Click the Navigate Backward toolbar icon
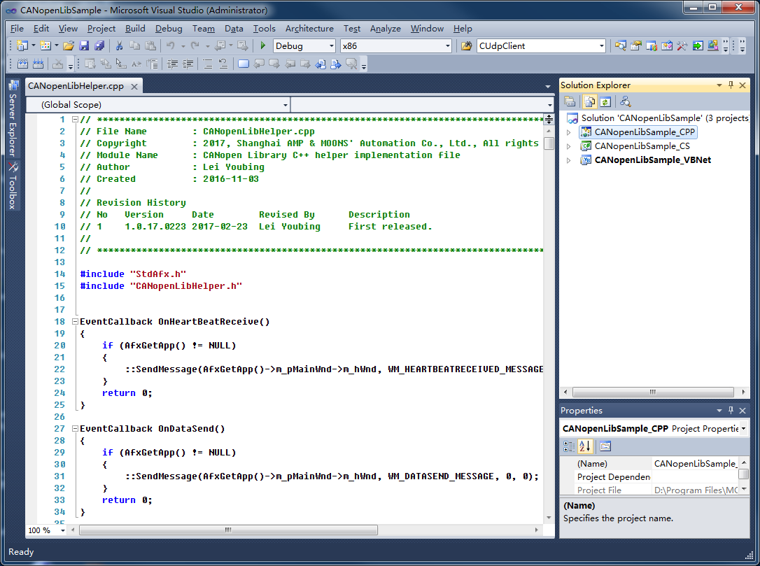This screenshot has height=566, width=760. coord(220,46)
